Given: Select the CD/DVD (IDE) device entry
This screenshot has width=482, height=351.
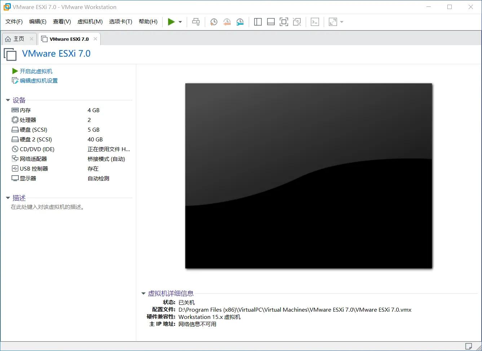Looking at the screenshot, I should point(37,149).
